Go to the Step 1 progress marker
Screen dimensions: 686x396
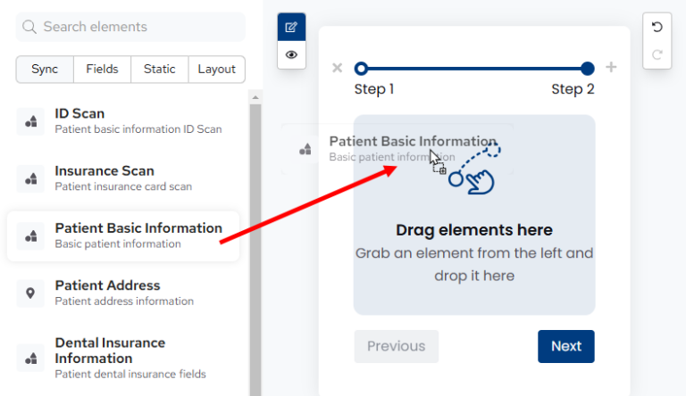[361, 68]
